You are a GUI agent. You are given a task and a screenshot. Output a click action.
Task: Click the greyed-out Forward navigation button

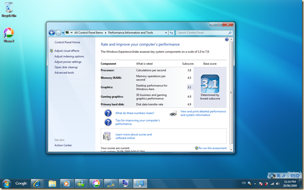pyautogui.click(x=58, y=33)
